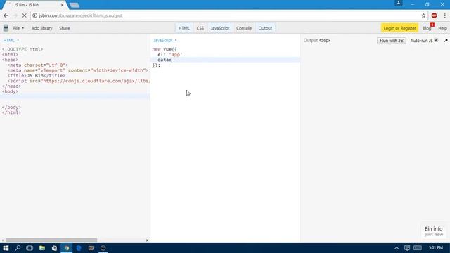450x253 pixels.
Task: Toggle the Auto-run JS checkbox
Action: coord(436,40)
